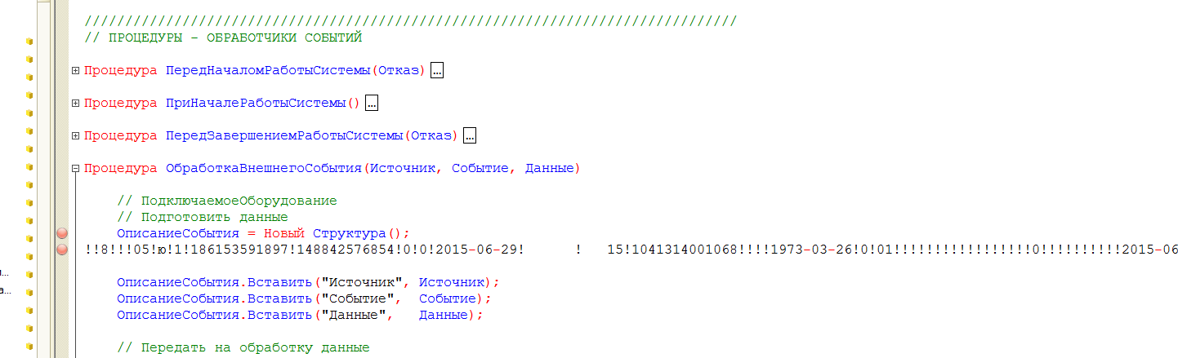1178x358 pixels.
Task: Collapse the ОбработкаВнешнегоСобытия procedure
Action: pyautogui.click(x=76, y=169)
